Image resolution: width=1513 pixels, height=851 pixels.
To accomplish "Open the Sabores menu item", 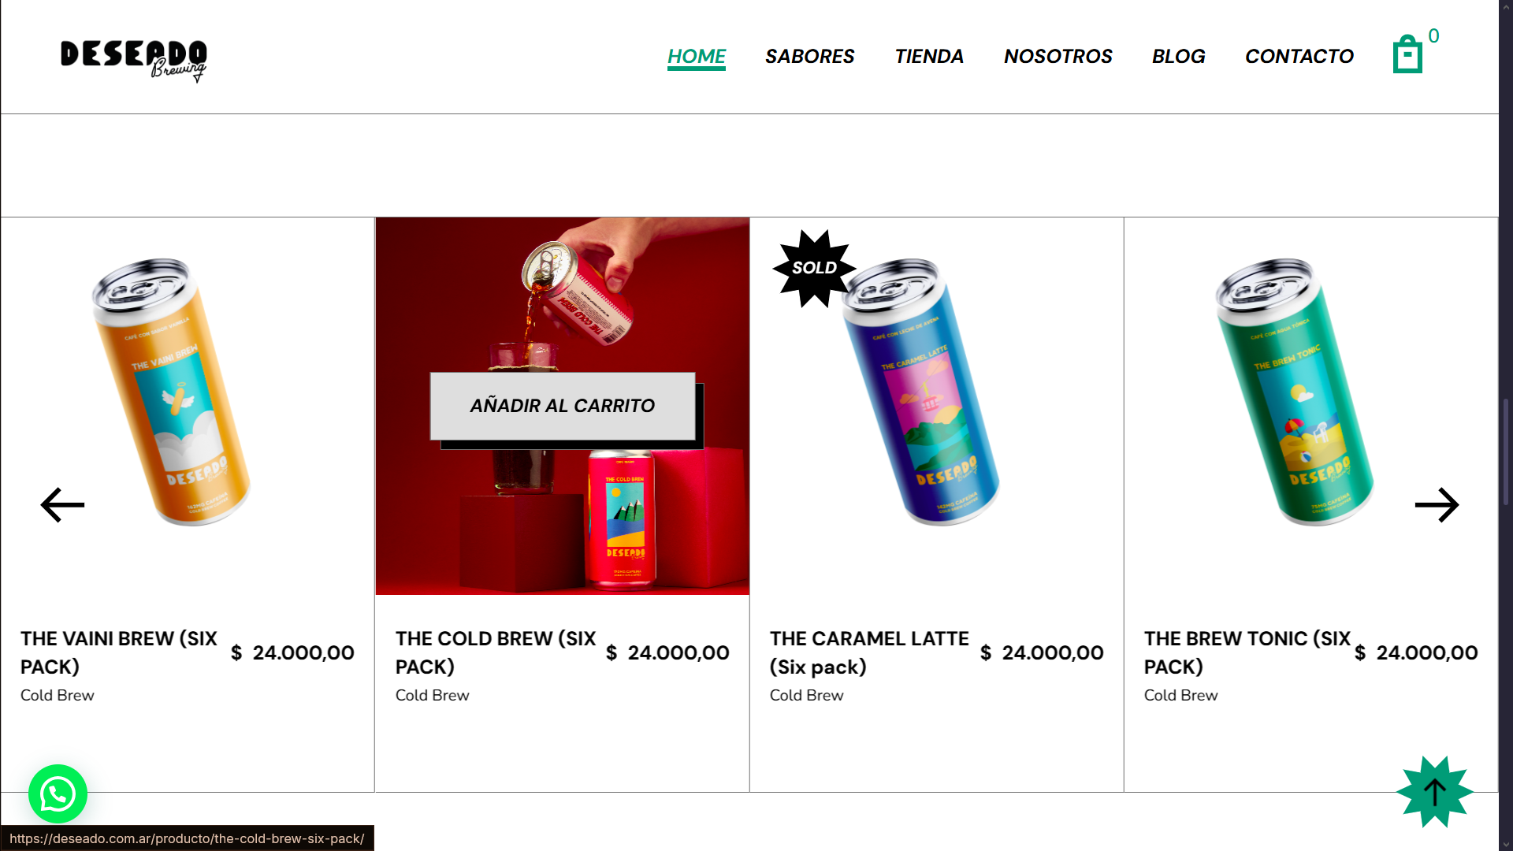I will [809, 57].
